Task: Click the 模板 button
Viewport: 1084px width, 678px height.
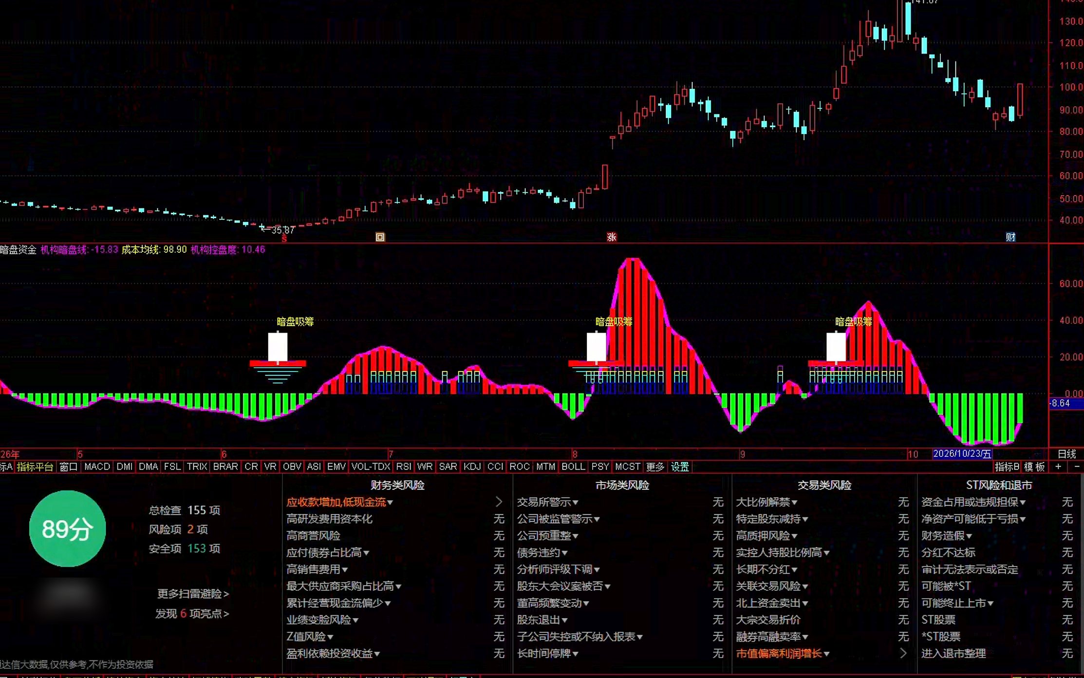Action: pyautogui.click(x=1034, y=467)
